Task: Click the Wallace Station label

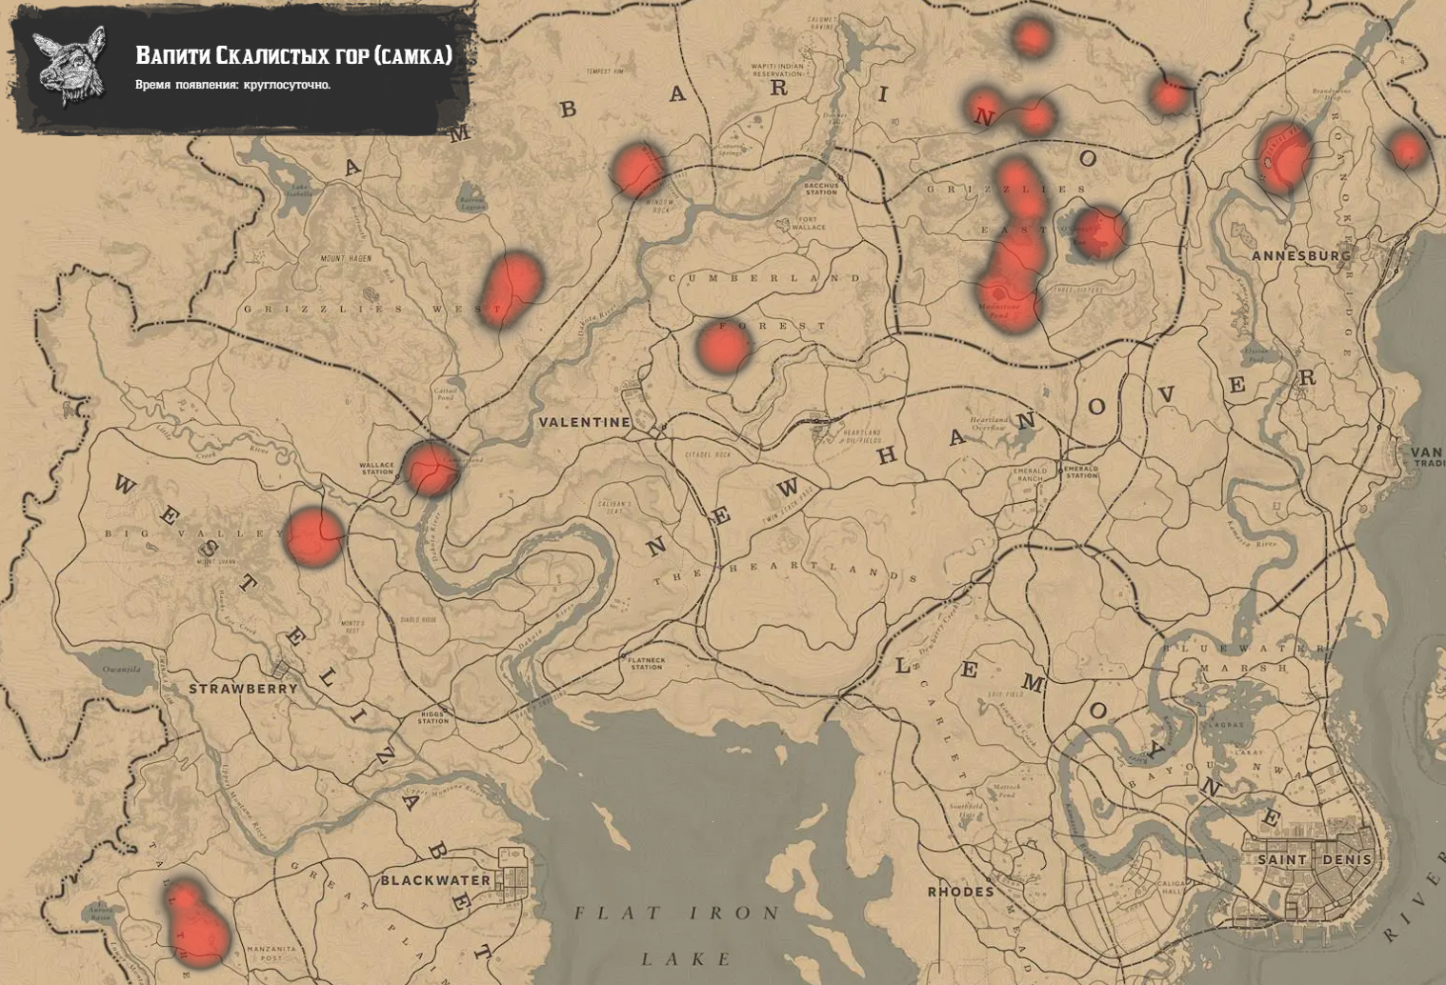Action: click(377, 469)
